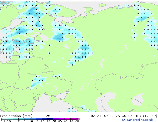This screenshot has width=158, height=122.
Task: Select the 2–5 mm legend color box
Action: tap(21, 119)
